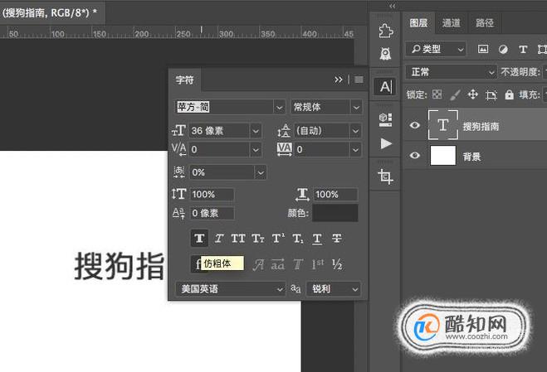Filter layers by adjustment layers icon
Screen dimensions: 547x372
point(503,49)
